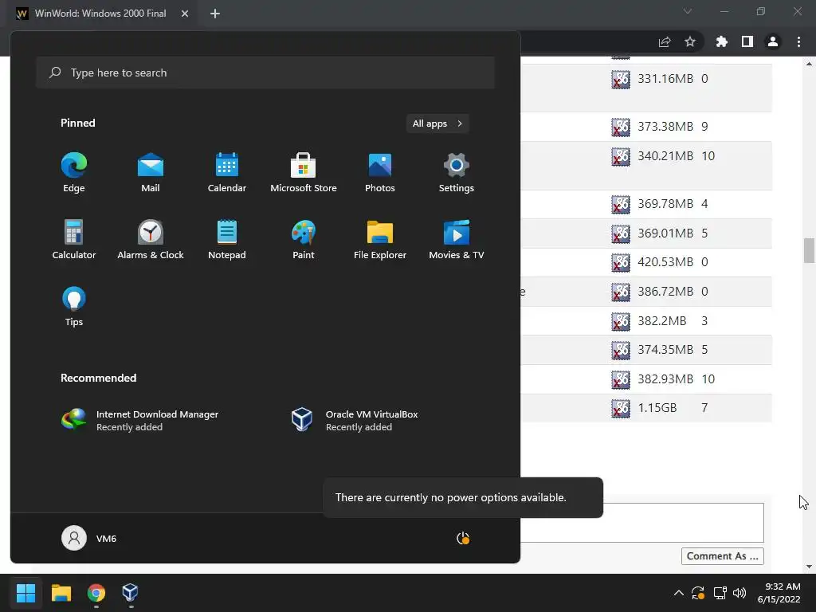The height and width of the screenshot is (612, 816).
Task: Click the page vertical scrollbar thumb
Action: [x=809, y=250]
